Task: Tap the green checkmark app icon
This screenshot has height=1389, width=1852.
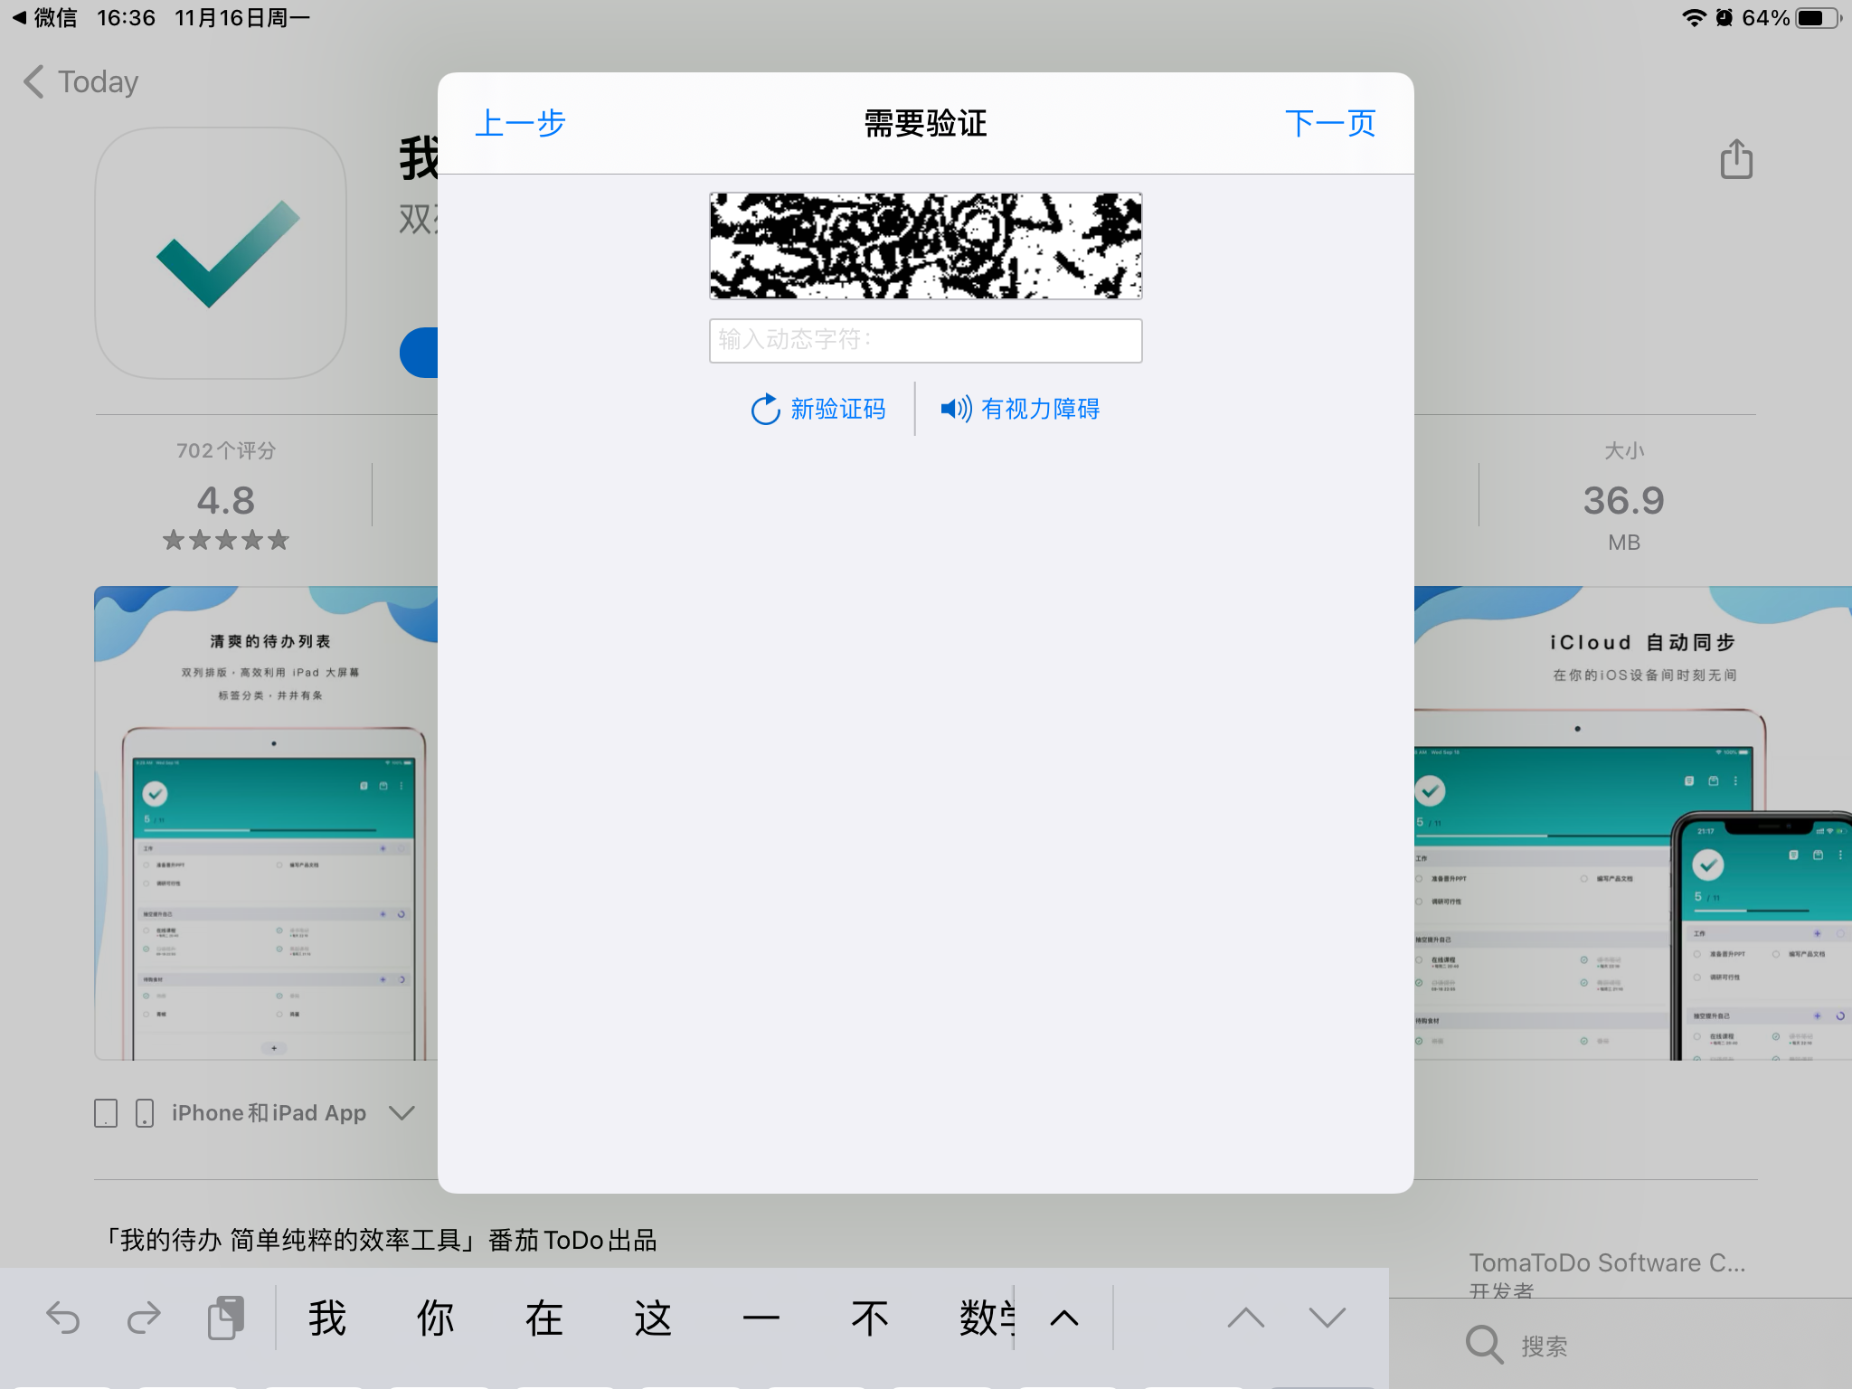Action: coord(222,253)
